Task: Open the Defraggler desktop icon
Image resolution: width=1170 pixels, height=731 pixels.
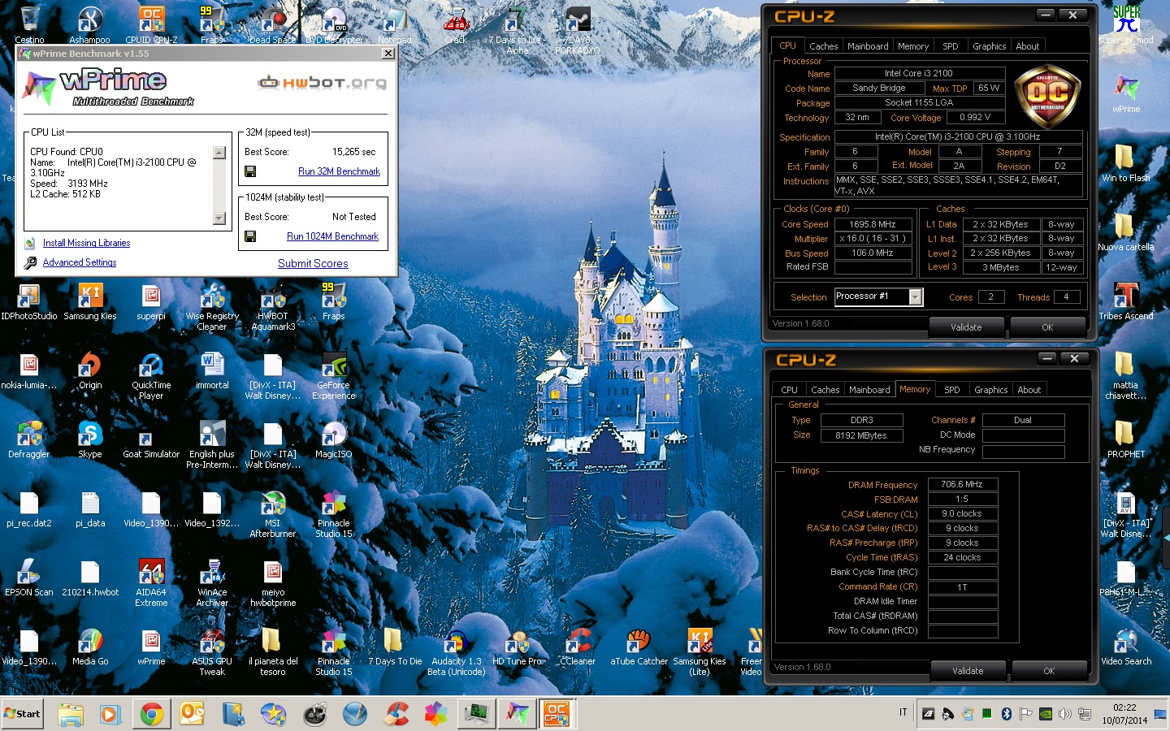Action: [x=29, y=439]
